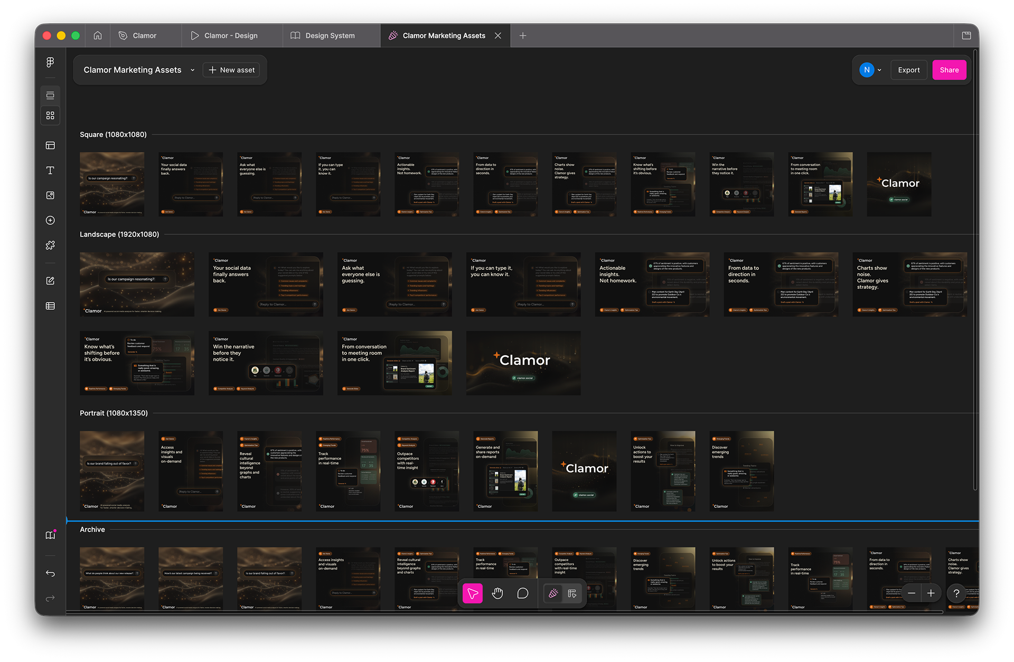Open the table tool icon in sidebar
This screenshot has height=662, width=1014.
[50, 306]
